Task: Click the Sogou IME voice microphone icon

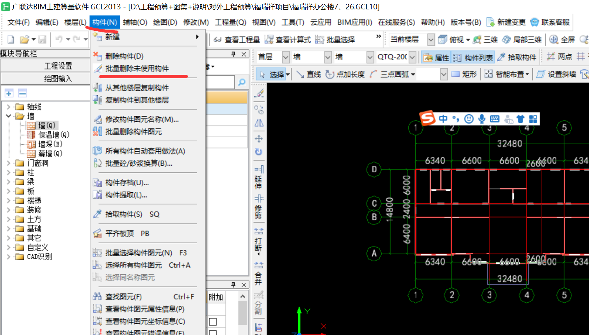Action: point(482,119)
